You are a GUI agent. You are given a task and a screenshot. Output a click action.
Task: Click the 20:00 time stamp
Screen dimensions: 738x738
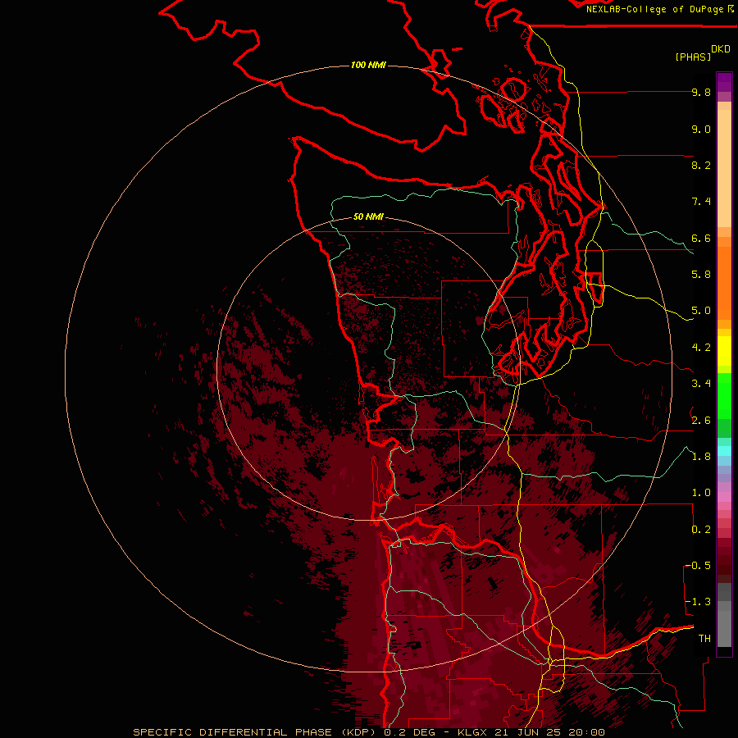pos(586,732)
